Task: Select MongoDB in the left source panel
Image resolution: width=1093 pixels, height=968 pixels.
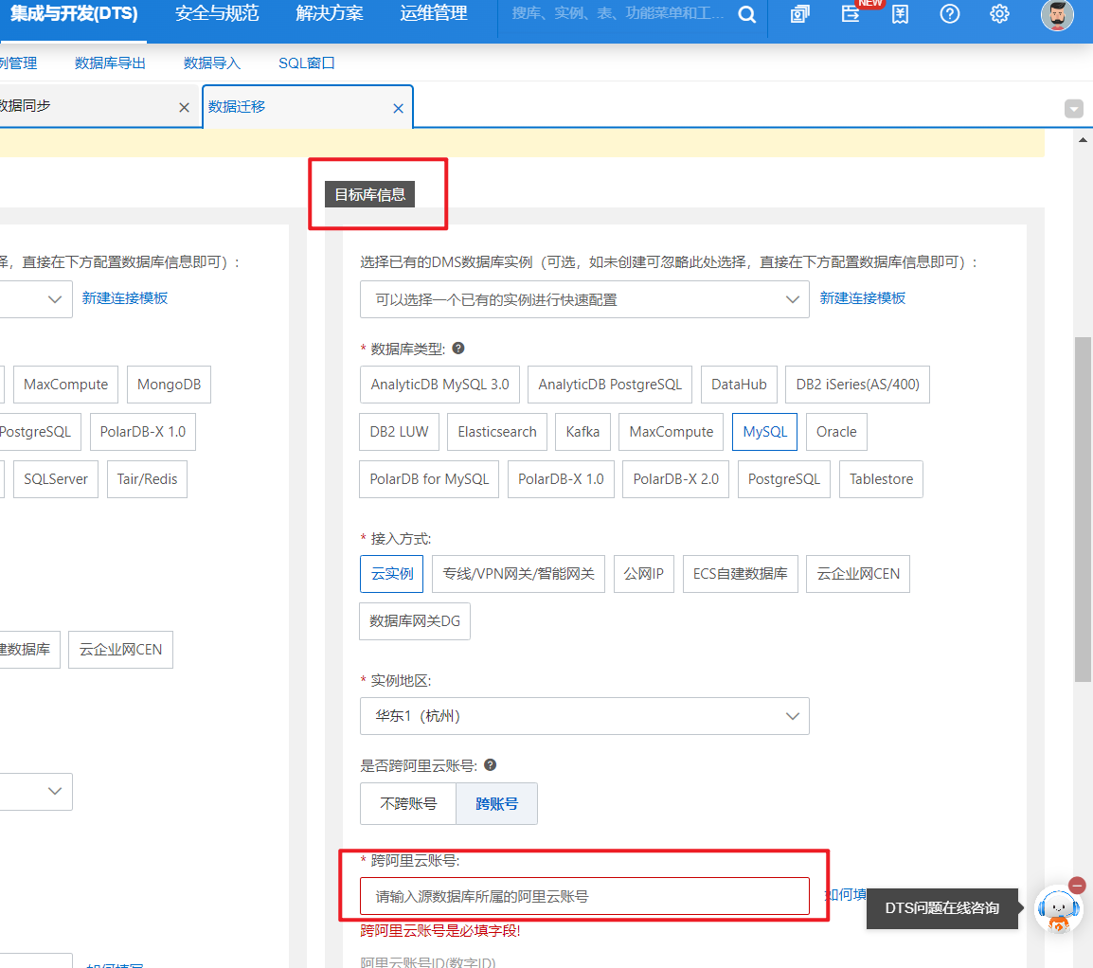Action: pos(169,385)
